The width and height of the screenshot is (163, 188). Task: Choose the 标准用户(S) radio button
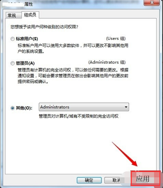[13, 39]
